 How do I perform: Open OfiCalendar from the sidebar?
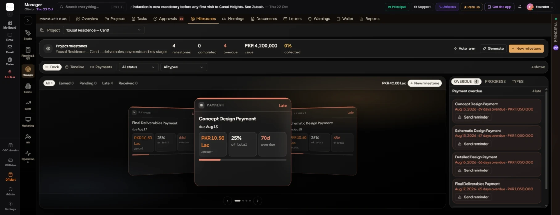(10, 147)
